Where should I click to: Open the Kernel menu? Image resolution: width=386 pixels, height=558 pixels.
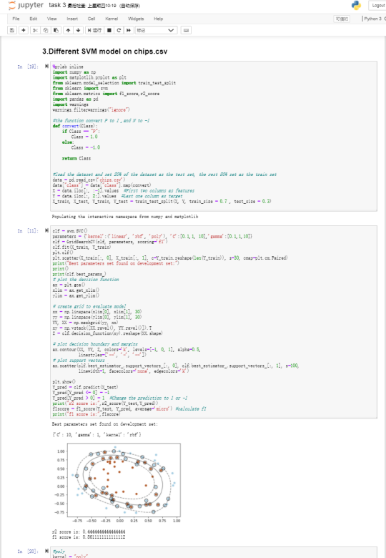(x=112, y=19)
